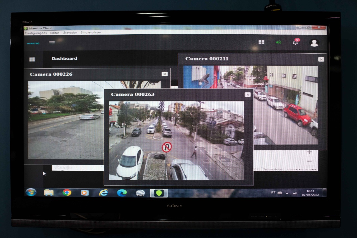
Task: Open Internet Explorer from the taskbar
Action: point(103,193)
